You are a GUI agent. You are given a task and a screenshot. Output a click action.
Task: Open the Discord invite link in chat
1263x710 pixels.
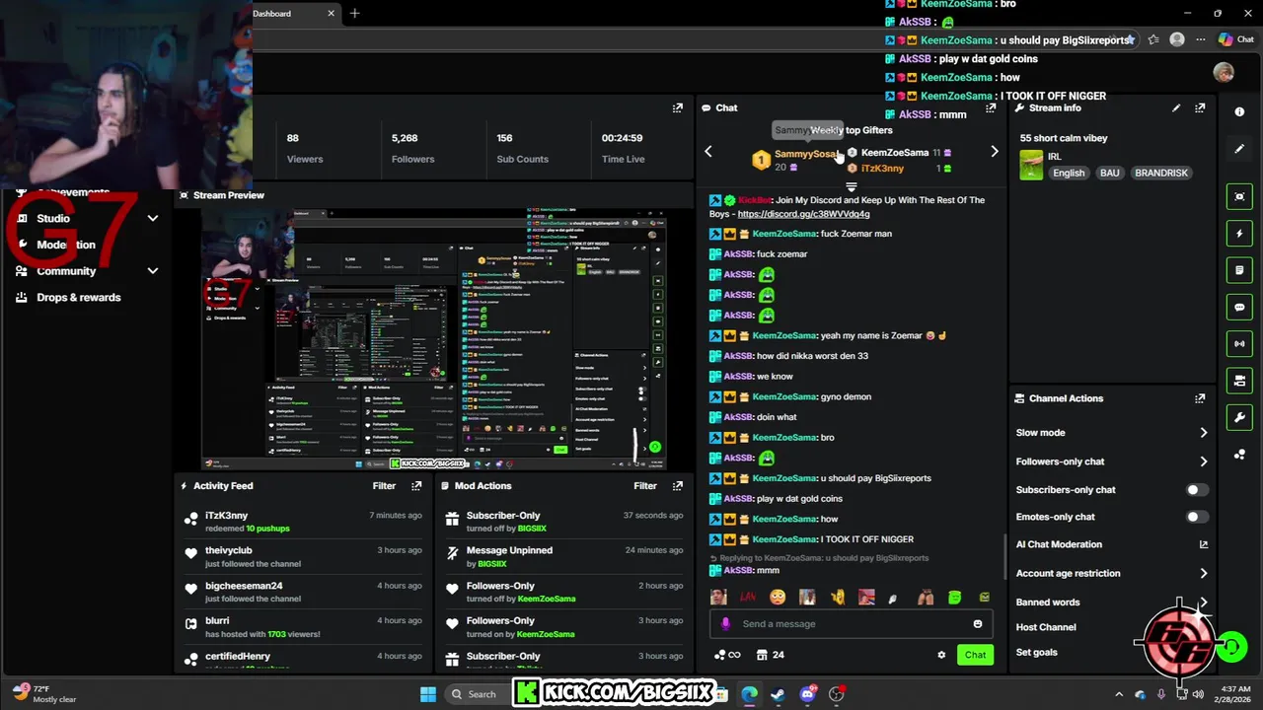[803, 214]
